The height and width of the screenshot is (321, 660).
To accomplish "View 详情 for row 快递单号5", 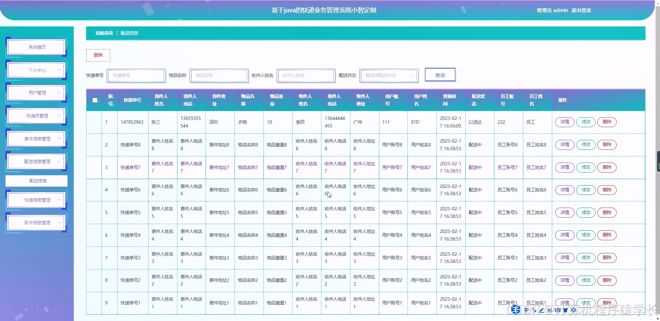I will point(565,212).
